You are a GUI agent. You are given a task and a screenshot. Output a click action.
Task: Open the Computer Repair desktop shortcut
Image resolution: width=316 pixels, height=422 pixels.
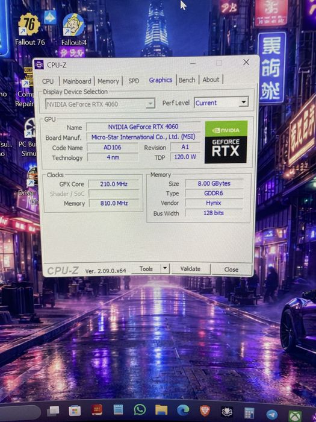pyautogui.click(x=25, y=87)
